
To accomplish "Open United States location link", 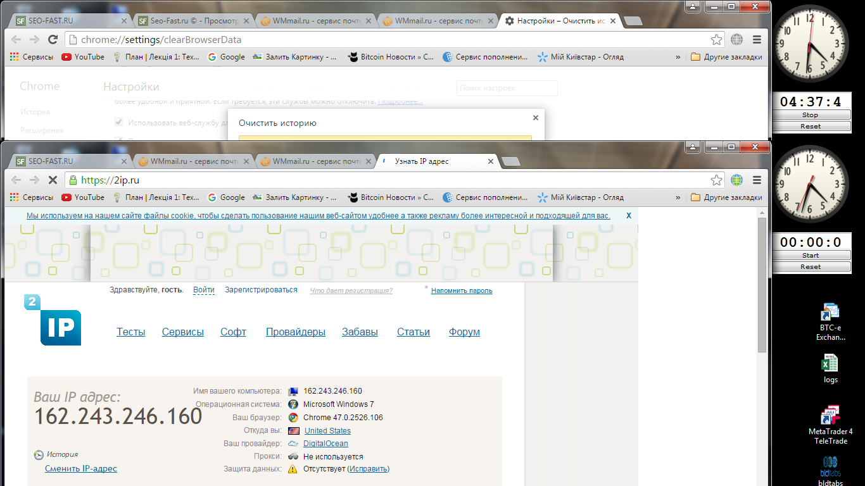I will 327,430.
